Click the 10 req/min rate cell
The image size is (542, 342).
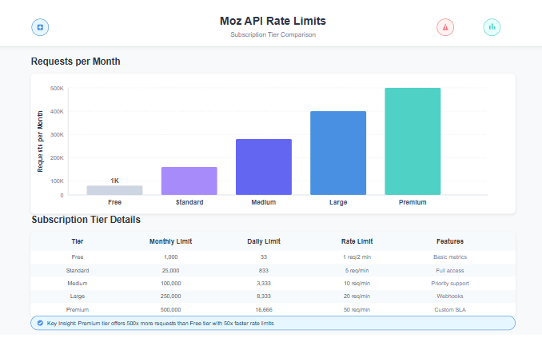click(x=357, y=284)
